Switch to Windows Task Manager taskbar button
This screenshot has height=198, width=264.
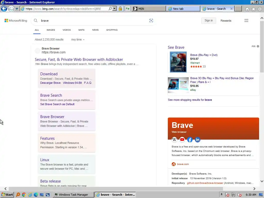tap(73, 195)
